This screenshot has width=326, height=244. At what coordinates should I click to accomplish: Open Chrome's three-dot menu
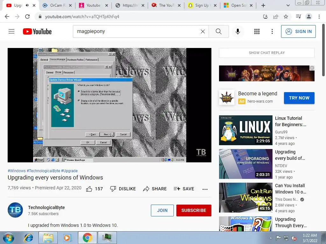point(319,17)
